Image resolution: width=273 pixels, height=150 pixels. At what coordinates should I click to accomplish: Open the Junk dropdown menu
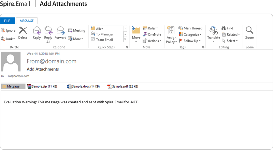click(x=8, y=39)
